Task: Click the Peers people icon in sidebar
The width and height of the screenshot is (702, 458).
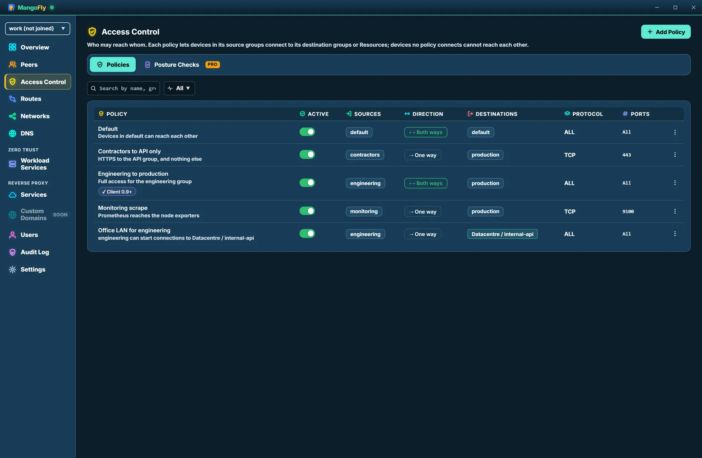Action: pos(12,65)
